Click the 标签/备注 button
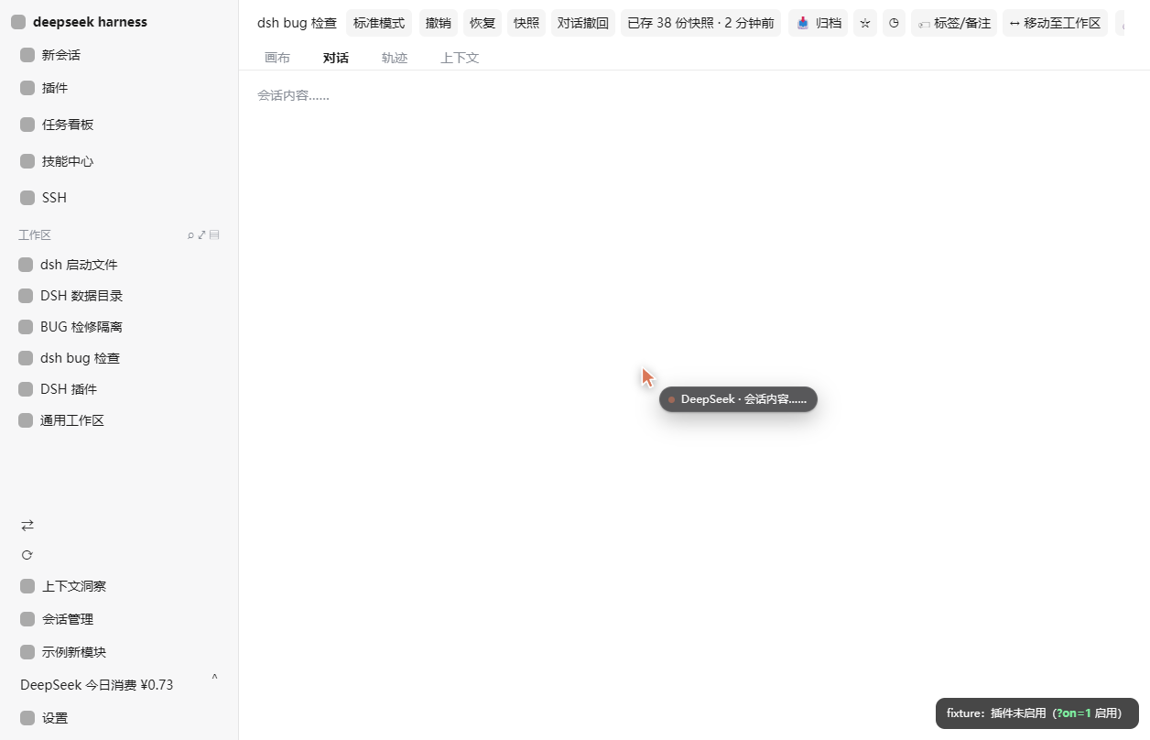Screen dimensions: 1150x740 954,23
